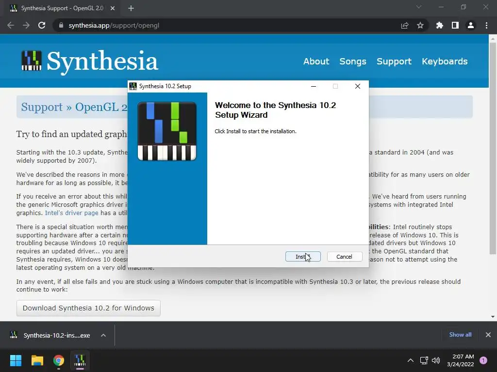Open the Windows Start menu

16,360
